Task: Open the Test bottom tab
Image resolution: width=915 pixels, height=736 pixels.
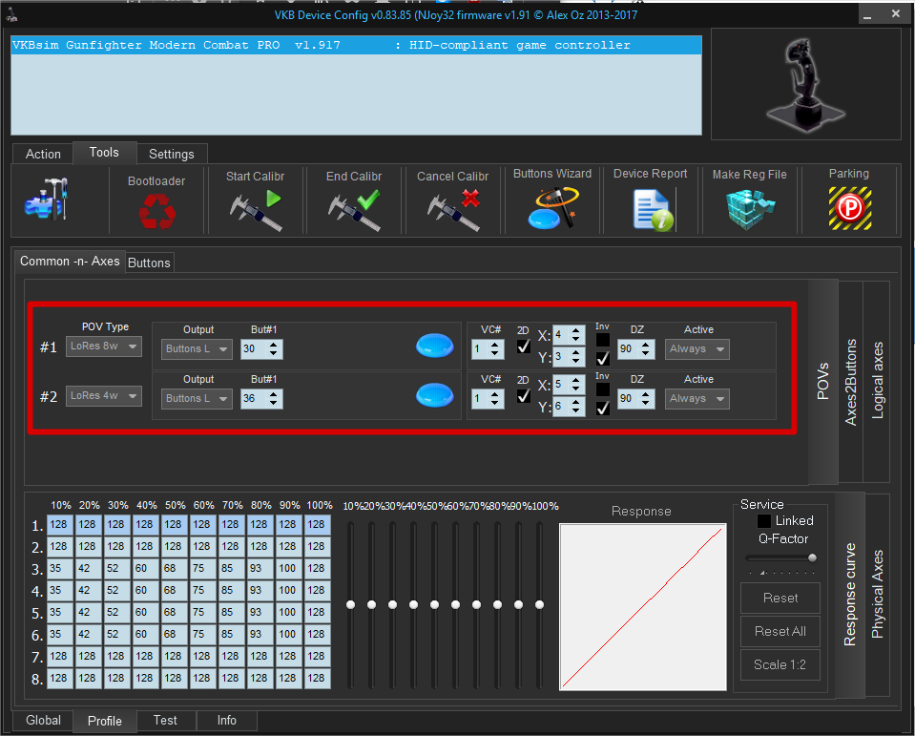Action: click(165, 720)
